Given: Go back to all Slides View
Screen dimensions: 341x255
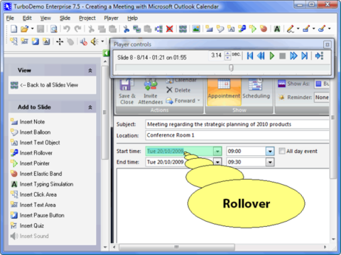Looking at the screenshot, I should (49, 85).
